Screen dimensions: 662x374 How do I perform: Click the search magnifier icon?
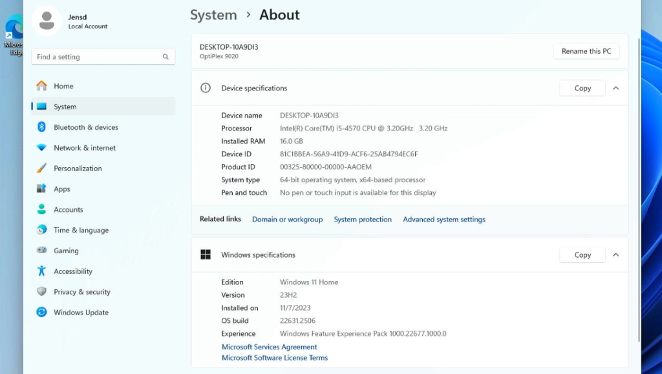(x=165, y=57)
